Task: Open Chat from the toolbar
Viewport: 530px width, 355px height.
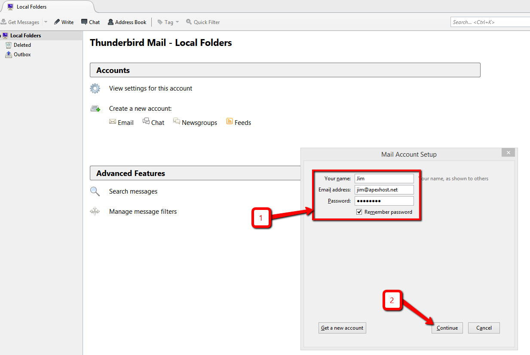Action: coord(90,22)
